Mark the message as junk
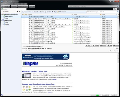120x97 pixels. tap(110, 45)
